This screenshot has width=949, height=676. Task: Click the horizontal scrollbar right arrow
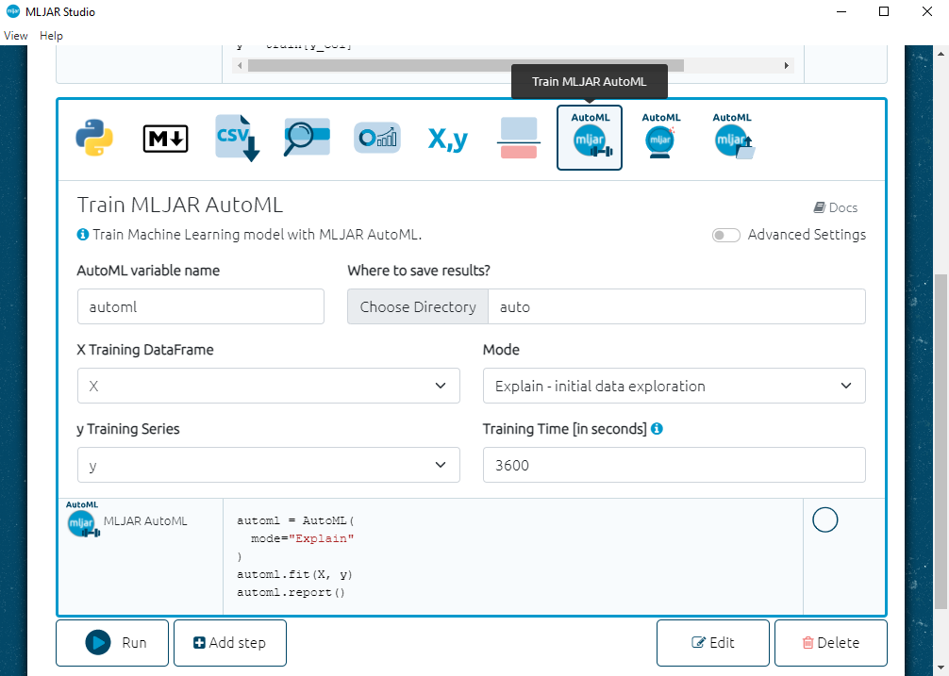pos(786,65)
